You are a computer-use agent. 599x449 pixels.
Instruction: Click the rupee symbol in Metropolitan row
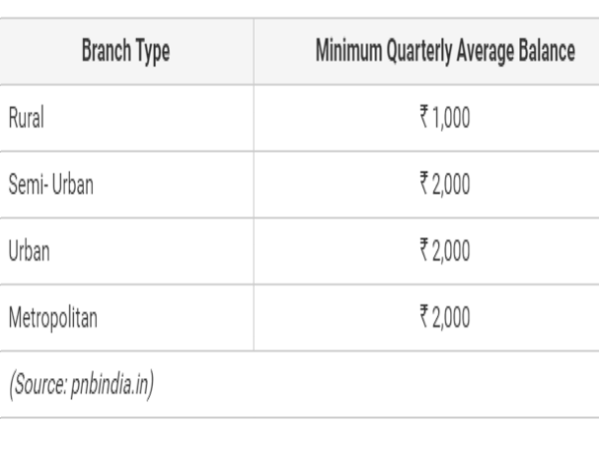click(x=423, y=318)
